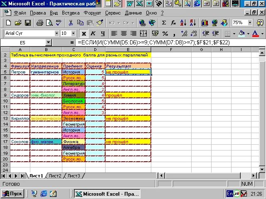Click the last sheet navigation arrow
The image size is (266, 199).
click(22, 176)
